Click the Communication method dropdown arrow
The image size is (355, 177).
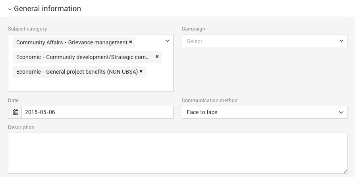(341, 112)
